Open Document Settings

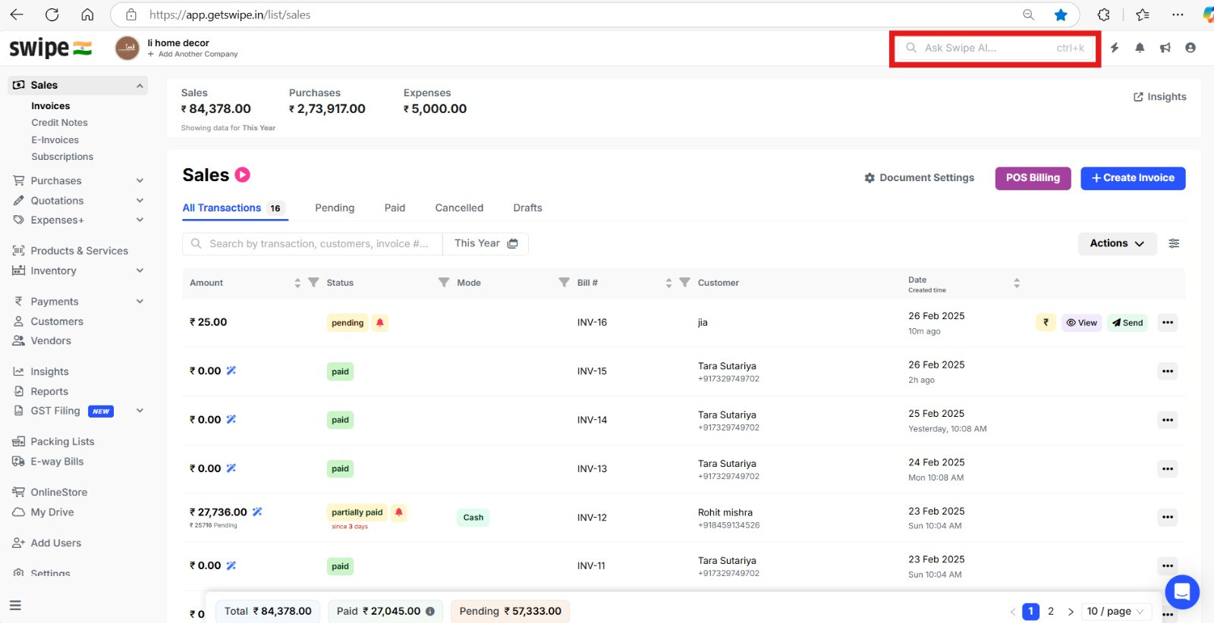point(919,178)
